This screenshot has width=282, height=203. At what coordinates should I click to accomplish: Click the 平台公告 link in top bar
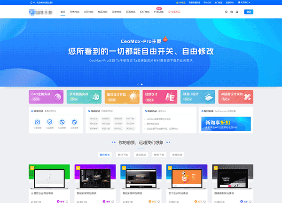(207, 2)
